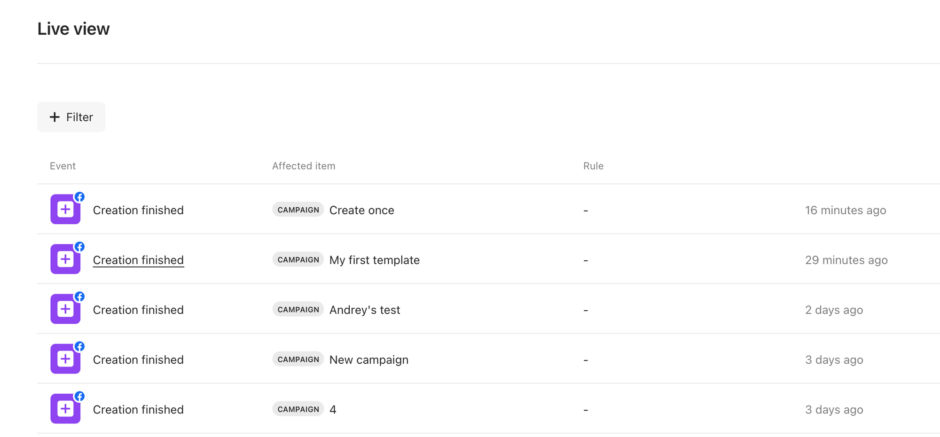Click CAMPAIGN tag beside My first template
The height and width of the screenshot is (437, 940).
[298, 259]
